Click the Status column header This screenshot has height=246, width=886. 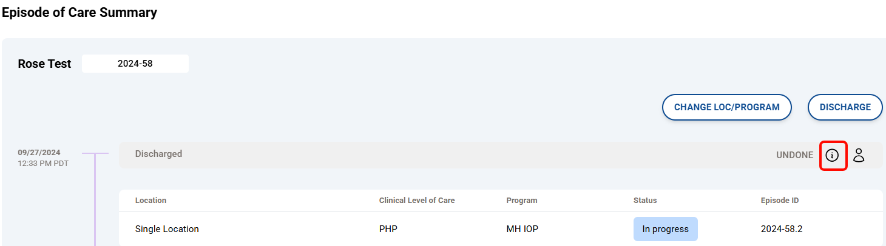[x=645, y=200]
